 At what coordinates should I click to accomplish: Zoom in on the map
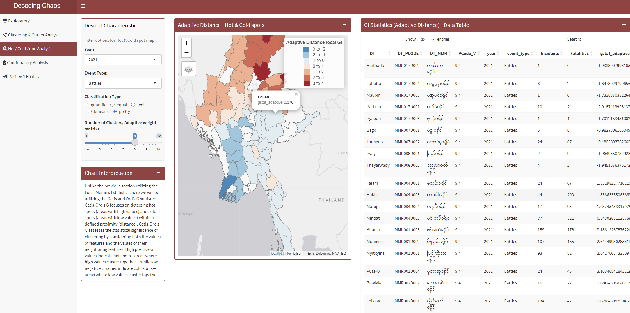pos(186,43)
